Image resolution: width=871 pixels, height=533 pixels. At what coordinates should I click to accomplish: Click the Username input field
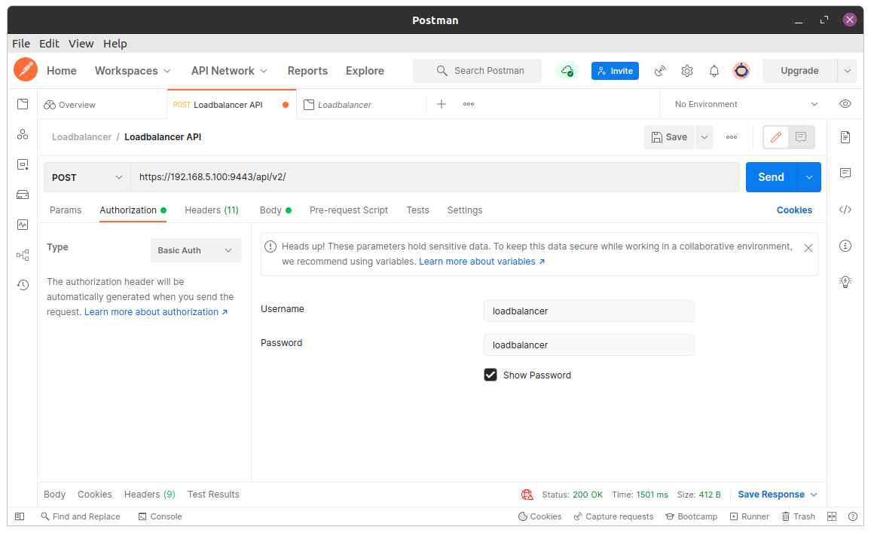point(588,311)
